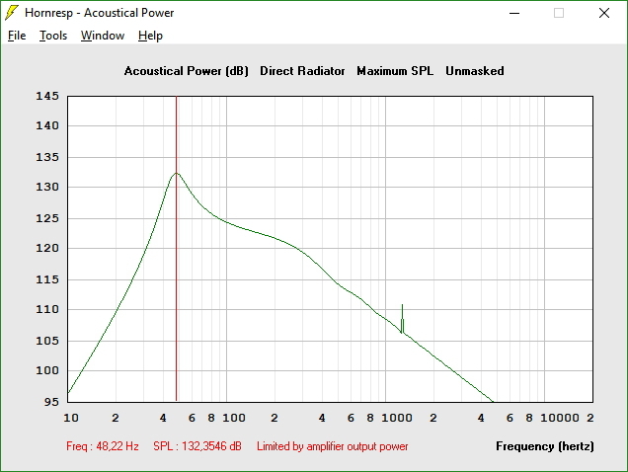Click the 'Acoustical Power (dB)' chart title

[x=187, y=71]
